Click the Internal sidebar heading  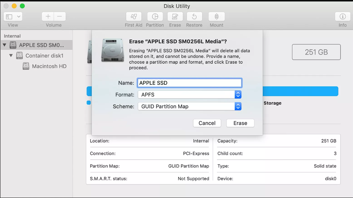tap(12, 36)
